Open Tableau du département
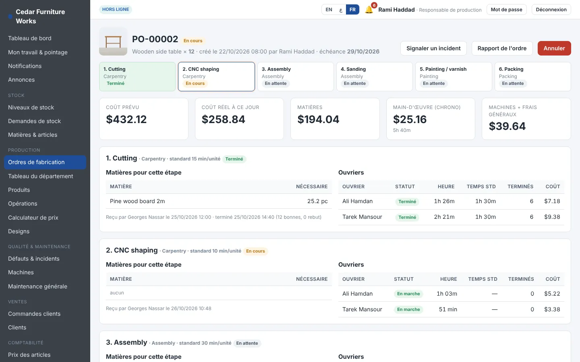The width and height of the screenshot is (580, 362). 45,176
